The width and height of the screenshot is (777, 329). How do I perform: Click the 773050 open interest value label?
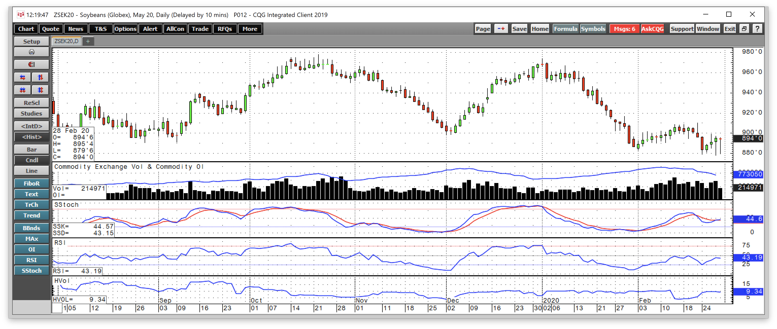tap(748, 174)
